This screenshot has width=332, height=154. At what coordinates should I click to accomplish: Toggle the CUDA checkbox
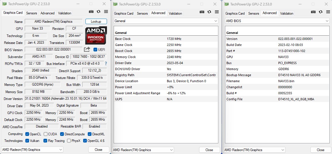[45, 134]
